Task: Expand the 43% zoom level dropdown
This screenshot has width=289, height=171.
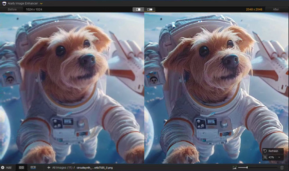Action: point(279,157)
